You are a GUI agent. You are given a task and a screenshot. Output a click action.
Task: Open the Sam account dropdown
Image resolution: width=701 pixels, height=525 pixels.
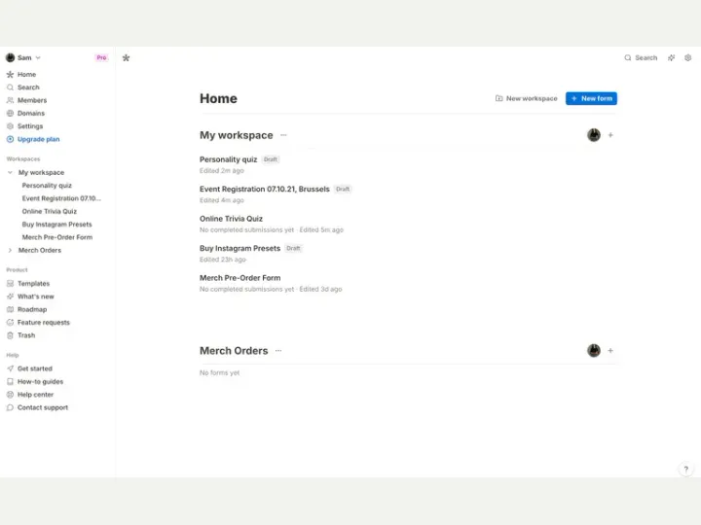click(x=23, y=57)
